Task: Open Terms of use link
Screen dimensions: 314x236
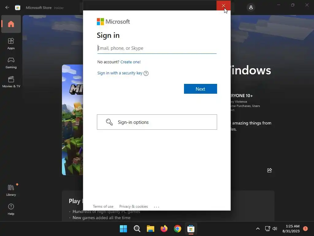Action: pyautogui.click(x=103, y=206)
